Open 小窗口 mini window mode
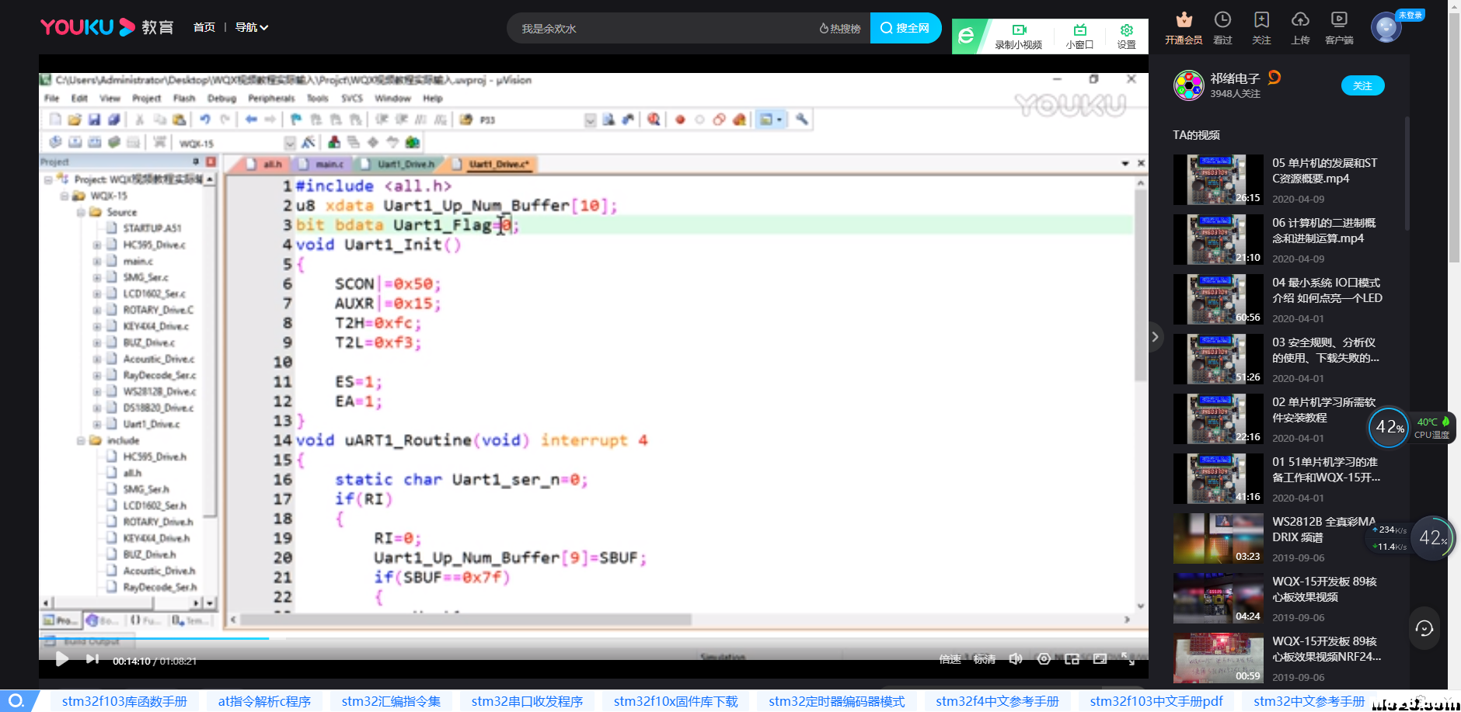This screenshot has width=1461, height=712. (1079, 36)
